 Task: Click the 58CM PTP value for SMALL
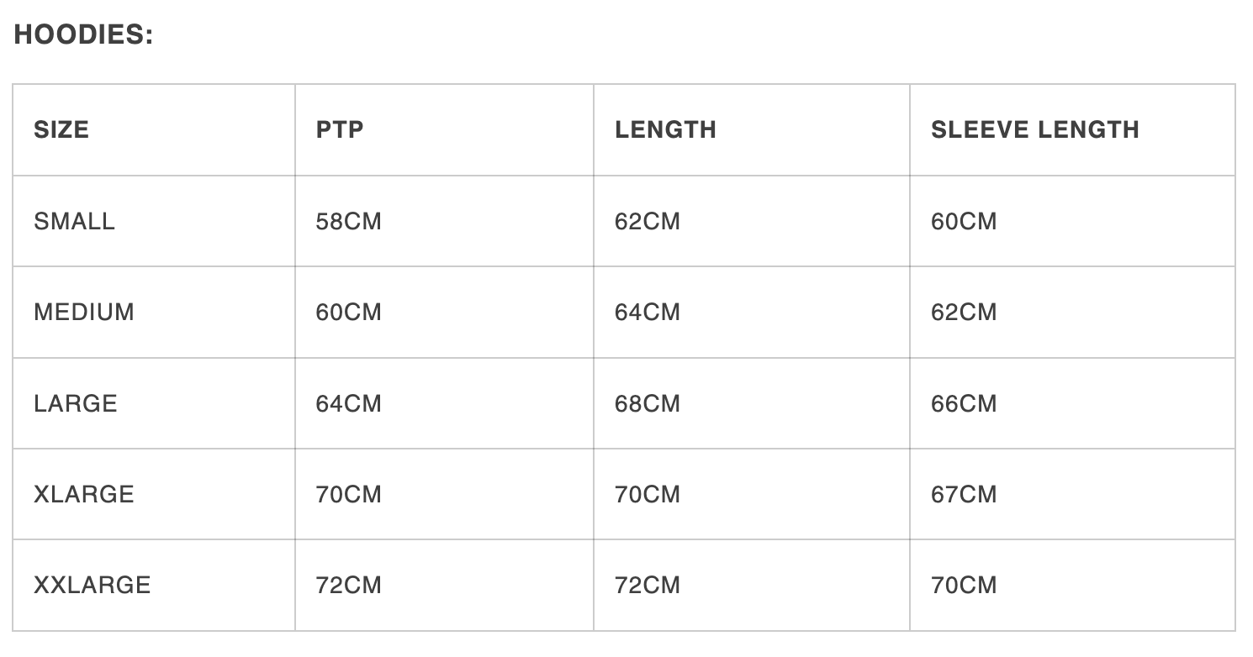tap(348, 221)
